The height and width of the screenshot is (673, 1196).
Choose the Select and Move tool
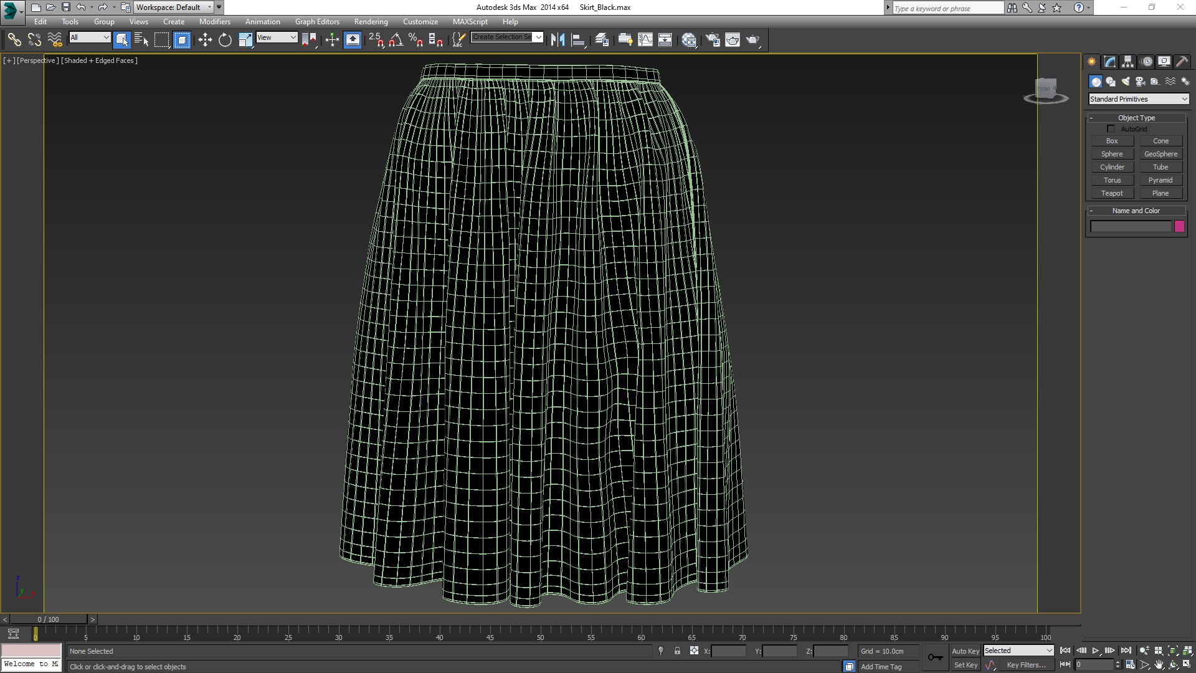pyautogui.click(x=205, y=40)
